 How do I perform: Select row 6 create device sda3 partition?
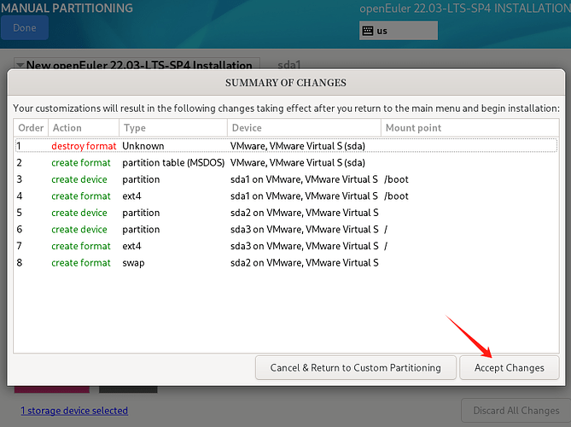click(x=286, y=230)
